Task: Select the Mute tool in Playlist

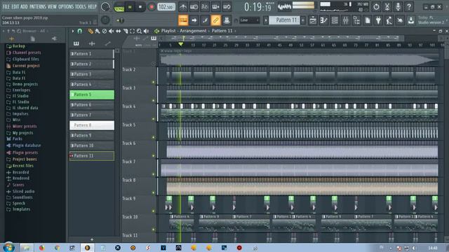Action: pos(112,31)
